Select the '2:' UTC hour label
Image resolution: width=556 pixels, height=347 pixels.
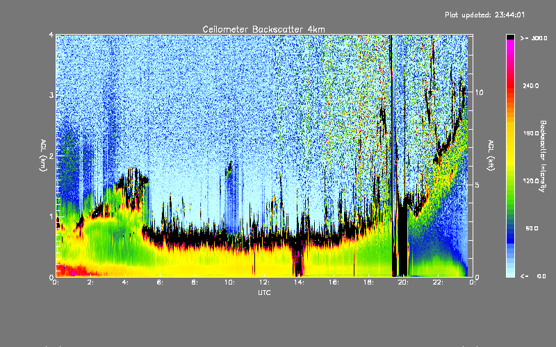[x=90, y=282]
